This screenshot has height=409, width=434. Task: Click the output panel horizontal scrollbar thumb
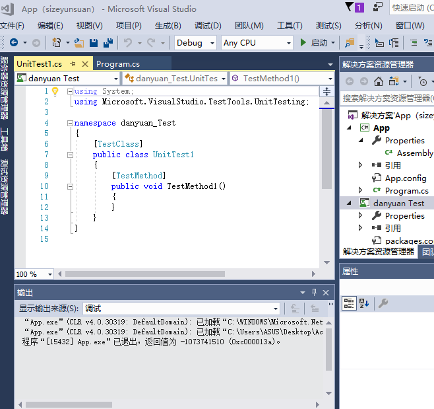[69, 404]
